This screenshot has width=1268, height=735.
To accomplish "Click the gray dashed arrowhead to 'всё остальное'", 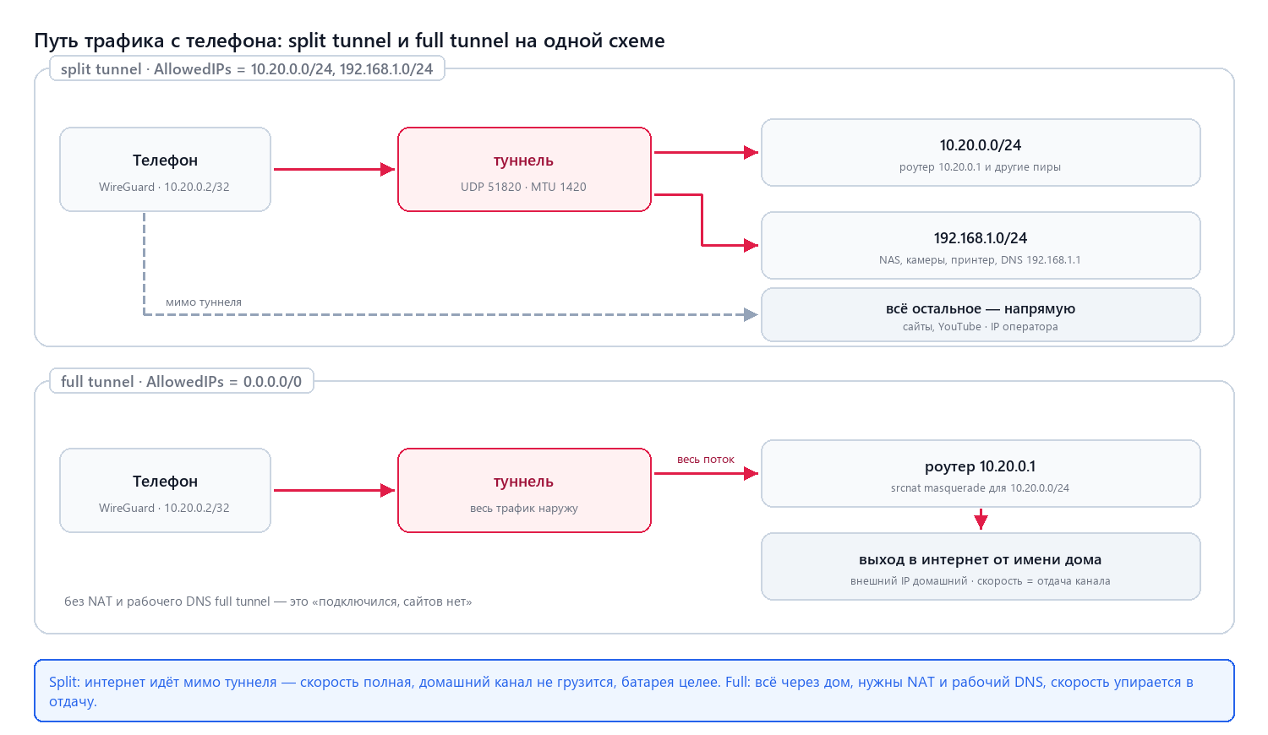I will pyautogui.click(x=751, y=314).
